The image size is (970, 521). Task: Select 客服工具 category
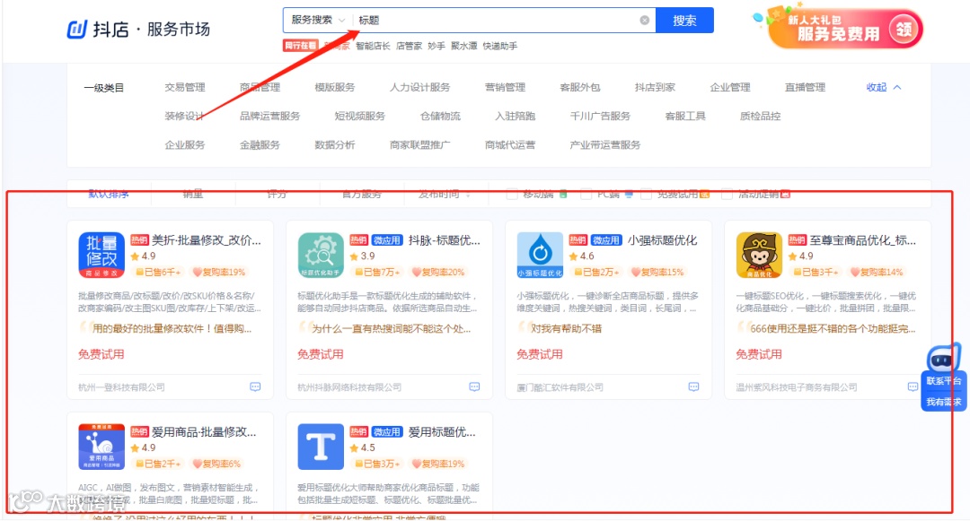click(684, 116)
